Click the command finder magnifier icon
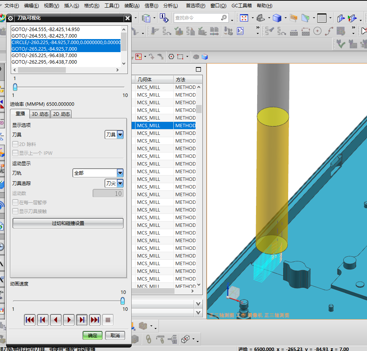This screenshot has height=351, width=367. click(224, 18)
